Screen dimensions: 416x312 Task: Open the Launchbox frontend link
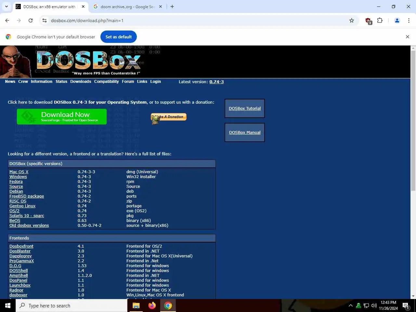pos(20,285)
